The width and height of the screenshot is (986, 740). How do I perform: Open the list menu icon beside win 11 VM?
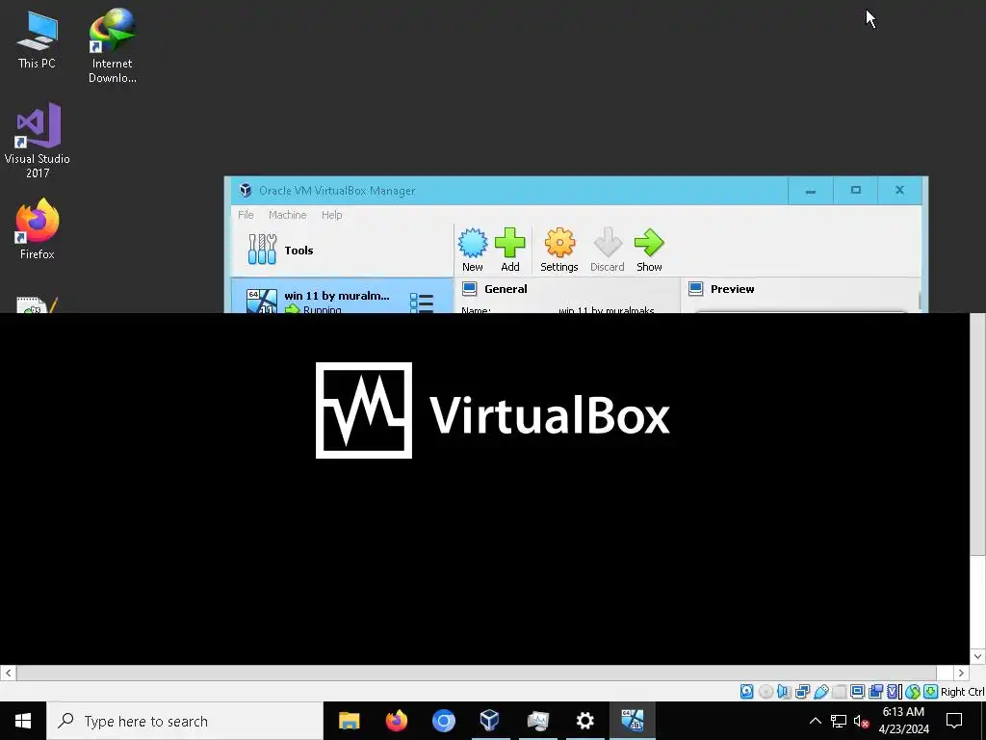coord(422,303)
